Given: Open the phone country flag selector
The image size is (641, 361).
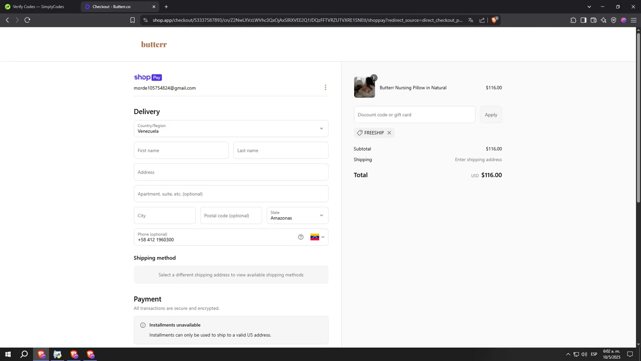Looking at the screenshot, I should click(x=318, y=237).
